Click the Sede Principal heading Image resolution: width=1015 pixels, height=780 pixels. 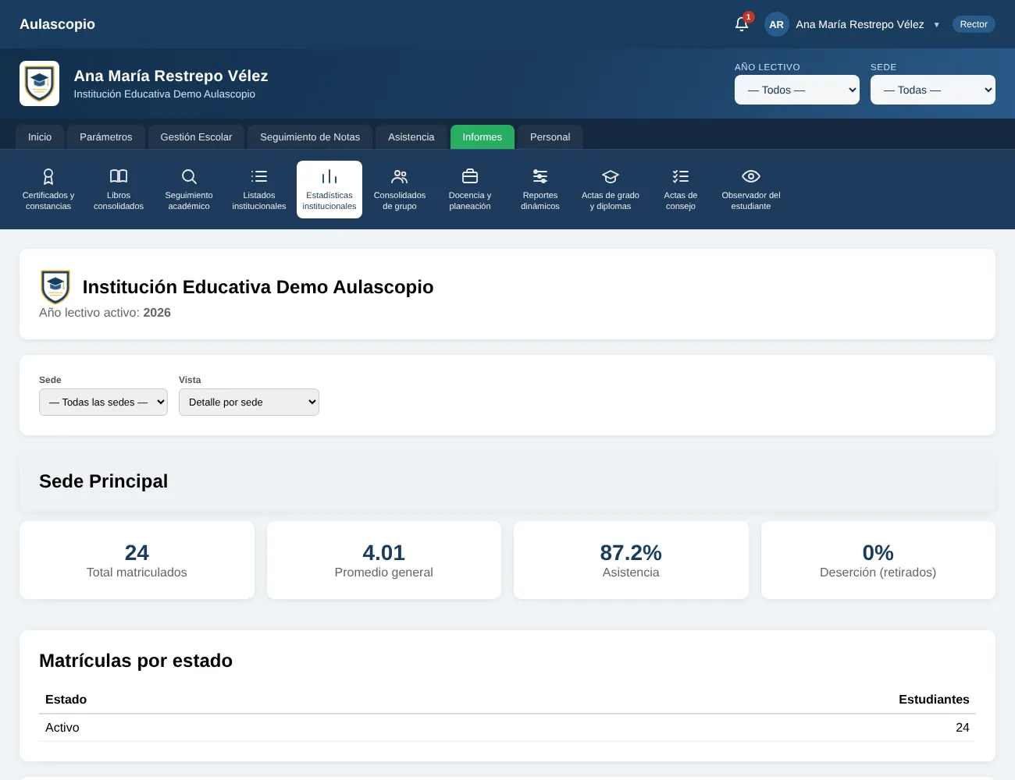click(103, 481)
